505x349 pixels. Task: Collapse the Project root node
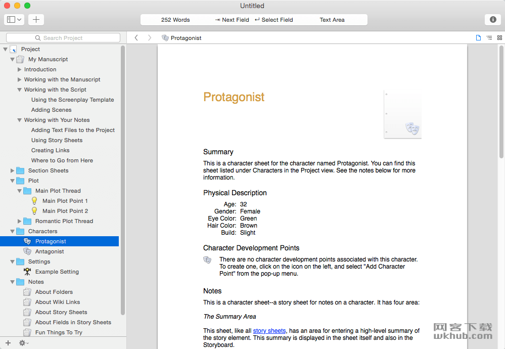pos(5,49)
